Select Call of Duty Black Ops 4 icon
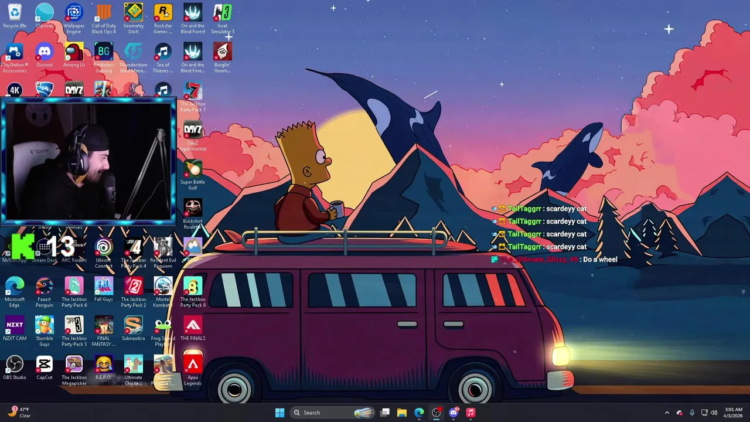This screenshot has height=422, width=750. 104,19
